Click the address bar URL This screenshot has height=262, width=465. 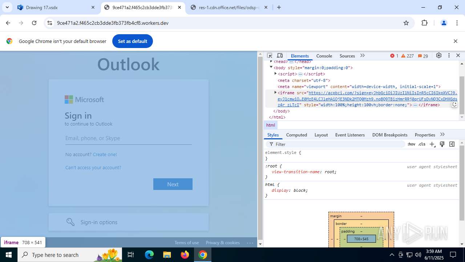(113, 23)
